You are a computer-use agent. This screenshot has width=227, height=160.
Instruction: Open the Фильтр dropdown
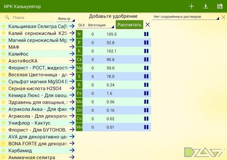click(x=66, y=19)
